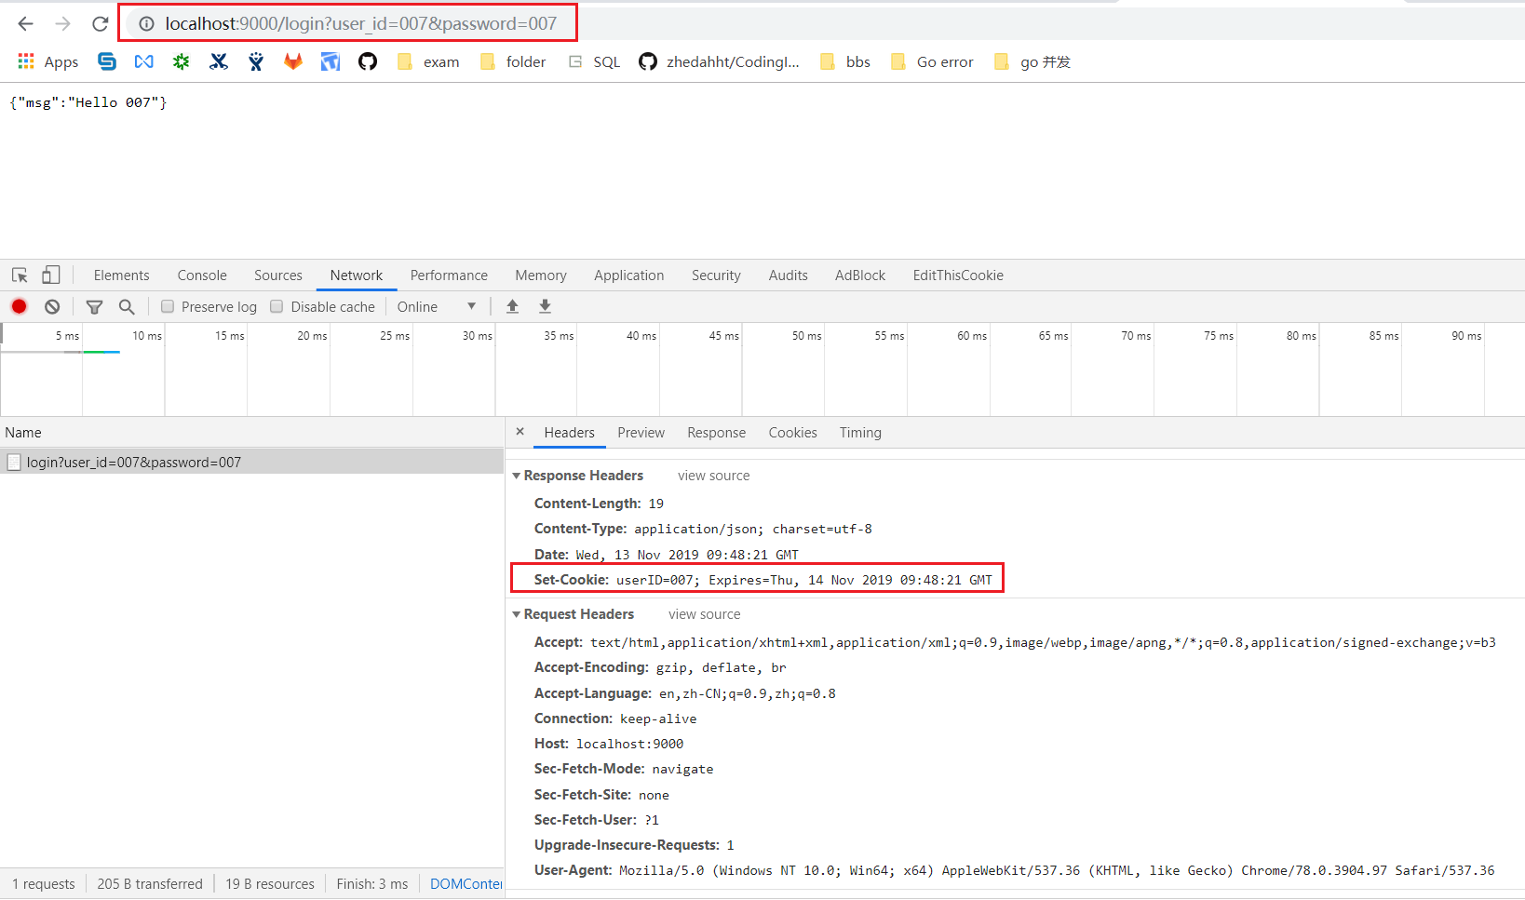Toggle the device toolbar icon
1525x900 pixels.
coord(51,275)
